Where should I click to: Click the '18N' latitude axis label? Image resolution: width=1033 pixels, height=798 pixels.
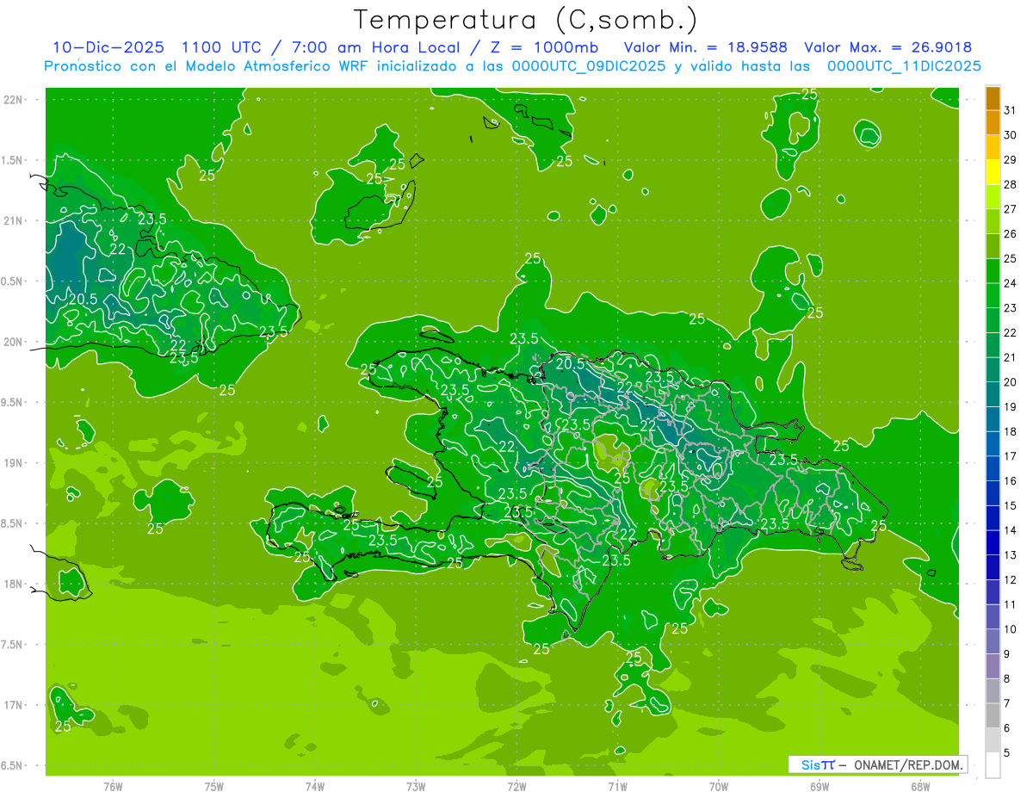(14, 584)
